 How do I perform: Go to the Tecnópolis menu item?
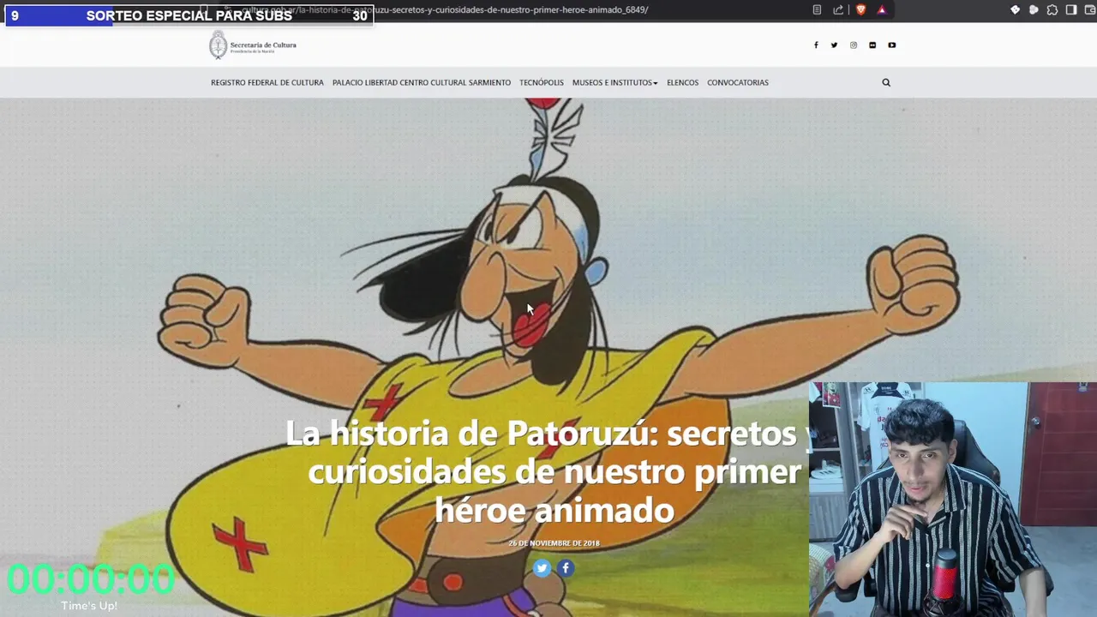tap(542, 83)
